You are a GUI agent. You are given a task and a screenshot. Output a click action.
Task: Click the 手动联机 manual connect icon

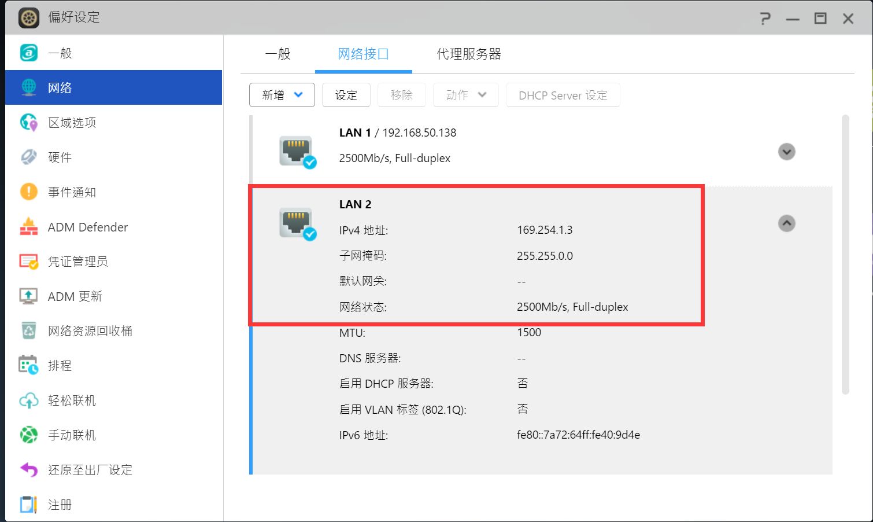[x=29, y=435]
